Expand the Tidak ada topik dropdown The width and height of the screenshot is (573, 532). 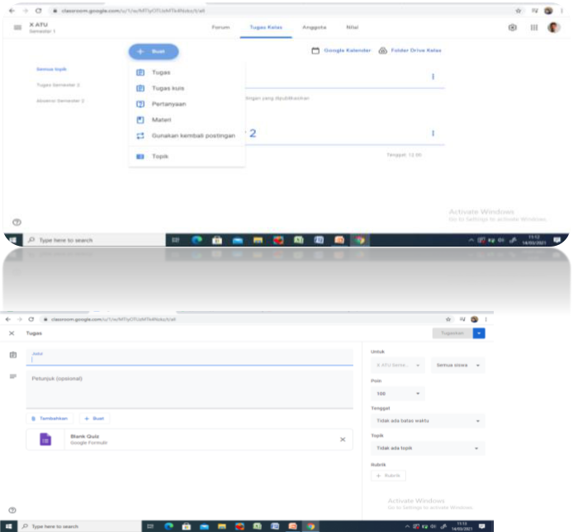(x=427, y=448)
